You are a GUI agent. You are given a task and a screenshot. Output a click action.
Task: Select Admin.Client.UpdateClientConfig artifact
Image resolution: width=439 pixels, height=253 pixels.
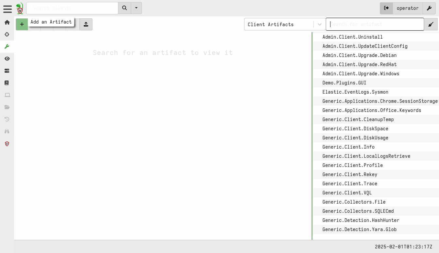coord(376,46)
